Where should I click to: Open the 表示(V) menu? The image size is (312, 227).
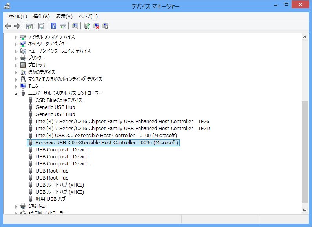64,16
